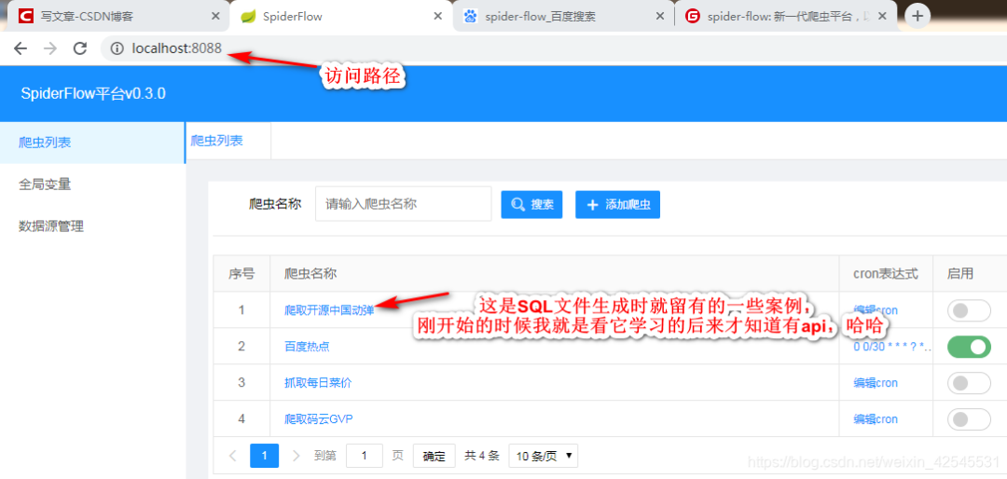Screen dimensions: 1007x479
Task: Edit cron for 爬取开源中国动弹 row
Action: pos(876,310)
